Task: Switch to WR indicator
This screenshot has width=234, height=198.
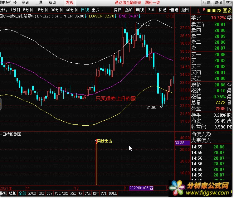Action: [x=80, y=193]
